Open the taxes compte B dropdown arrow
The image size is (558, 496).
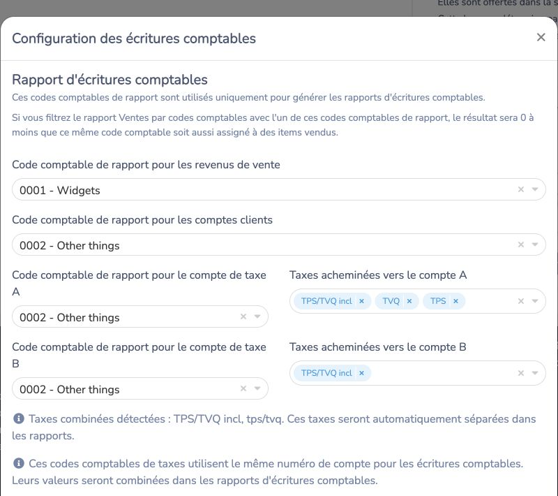pyautogui.click(x=535, y=373)
